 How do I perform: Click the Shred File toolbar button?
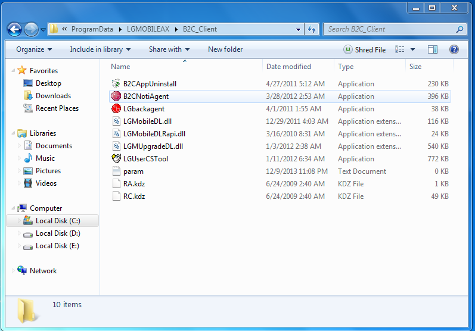(364, 49)
